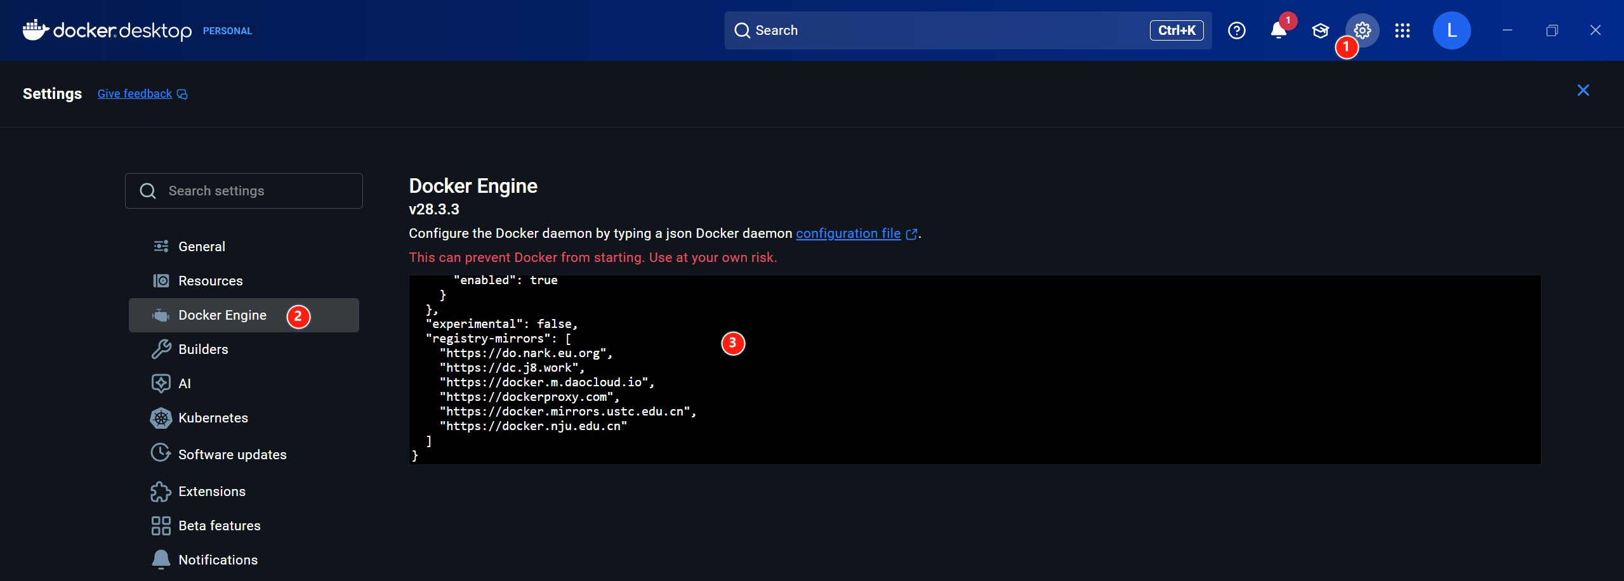Viewport: 1624px width, 581px height.
Task: Open the apps grid launcher icon
Action: 1403,30
